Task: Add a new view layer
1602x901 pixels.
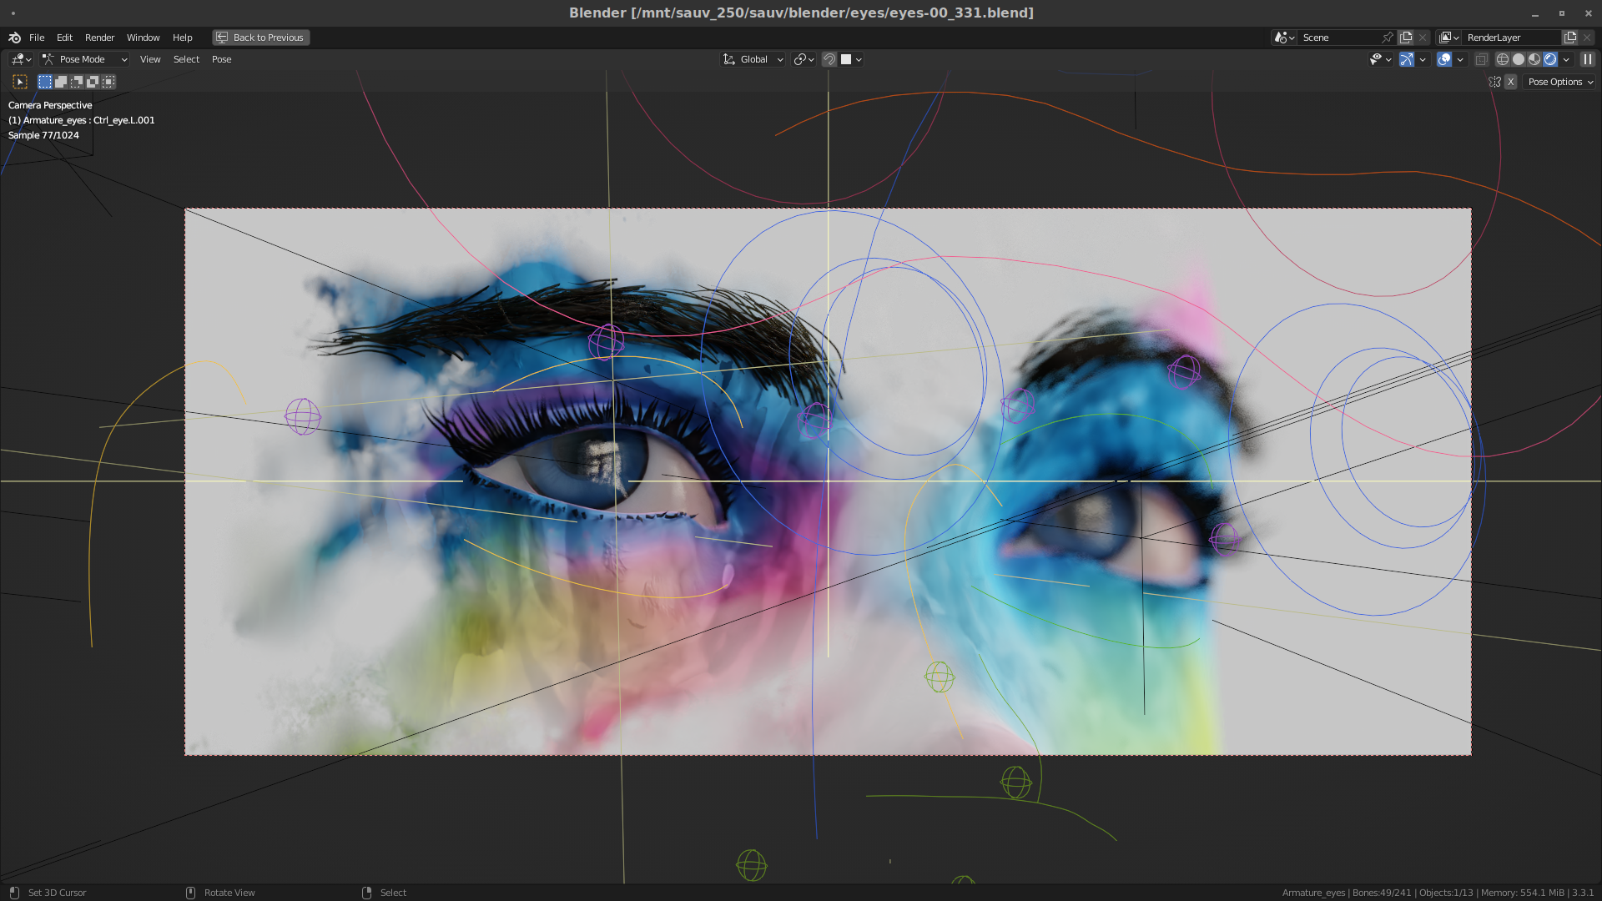Action: click(x=1570, y=38)
